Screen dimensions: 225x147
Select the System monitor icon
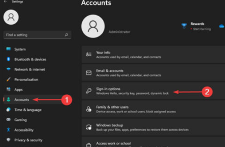point(8,49)
